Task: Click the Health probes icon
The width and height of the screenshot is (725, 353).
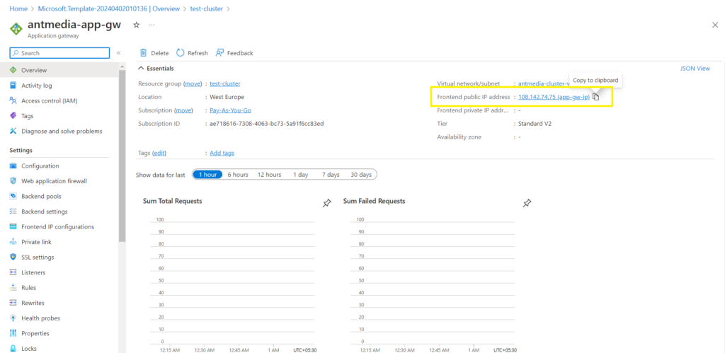Action: (13, 318)
